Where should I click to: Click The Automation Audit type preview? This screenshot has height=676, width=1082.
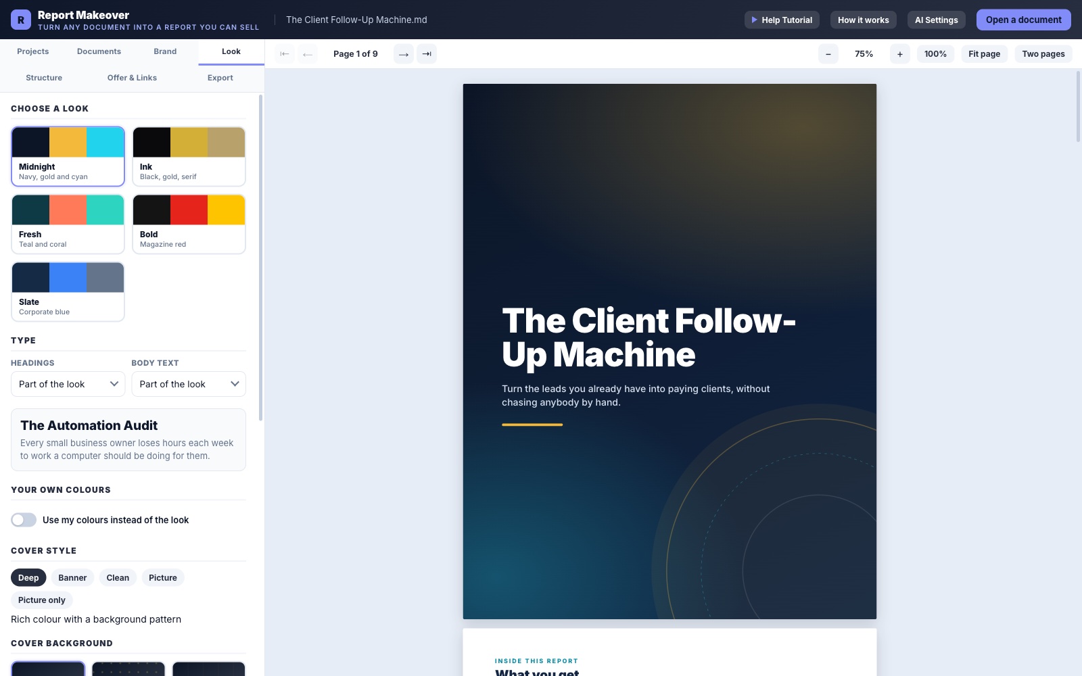pos(128,439)
